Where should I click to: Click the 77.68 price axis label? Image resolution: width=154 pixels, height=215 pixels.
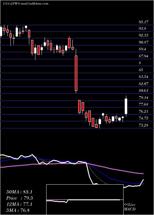click(x=144, y=104)
